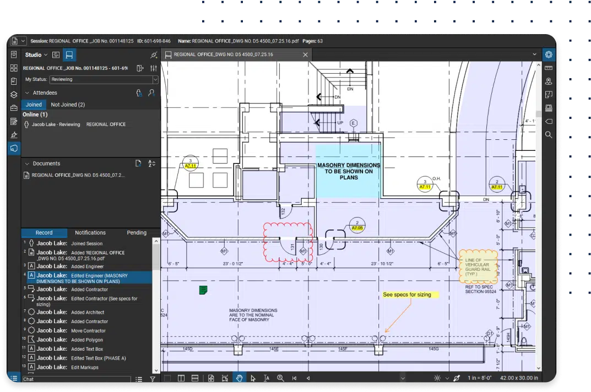Toggle split view horizontal layout
Image resolution: width=591 pixels, height=392 pixels.
(x=194, y=378)
